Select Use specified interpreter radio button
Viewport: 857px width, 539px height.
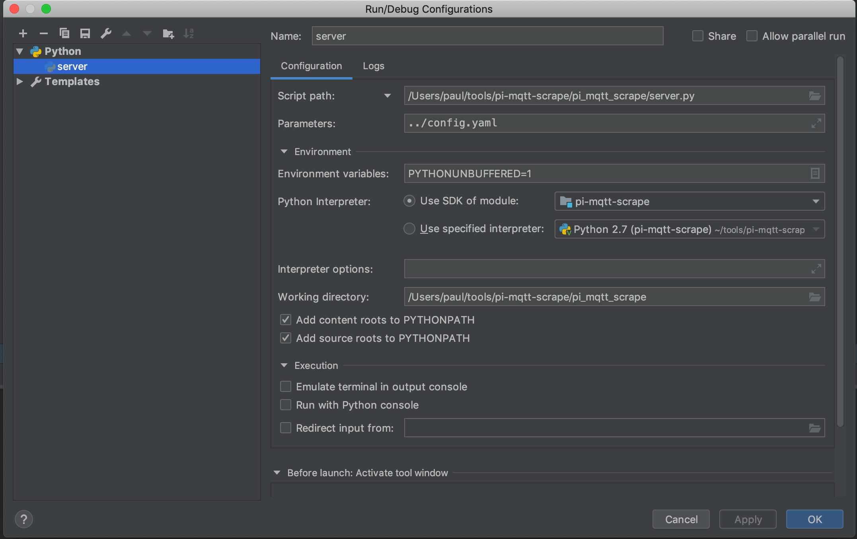click(409, 229)
